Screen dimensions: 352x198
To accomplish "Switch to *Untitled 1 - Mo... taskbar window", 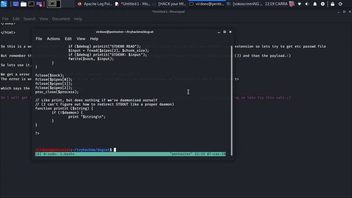I will point(133,4).
